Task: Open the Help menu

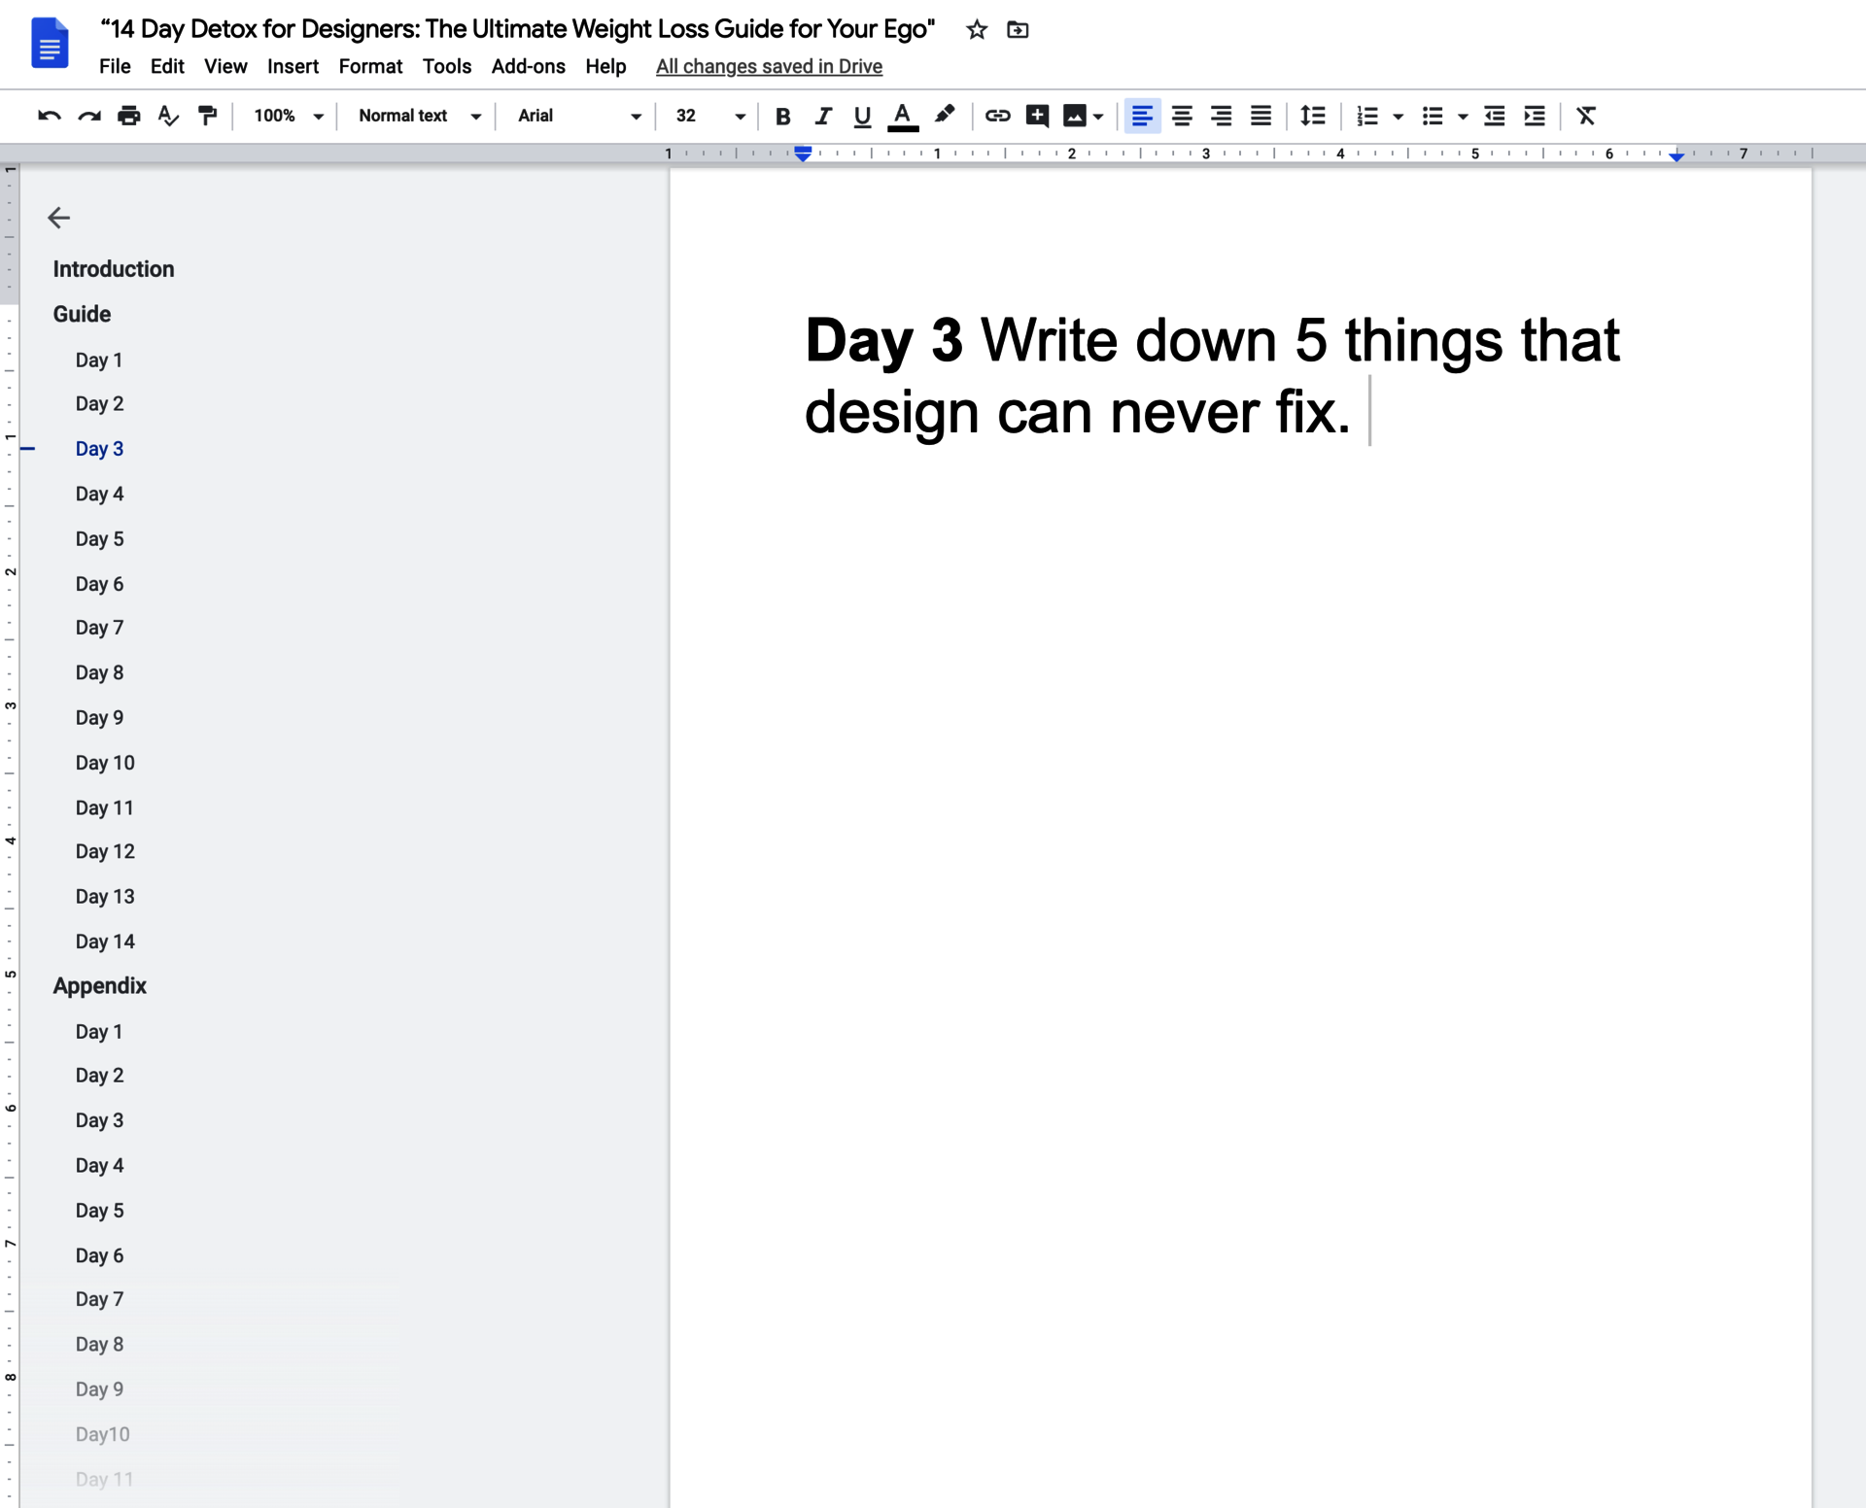Action: (605, 66)
